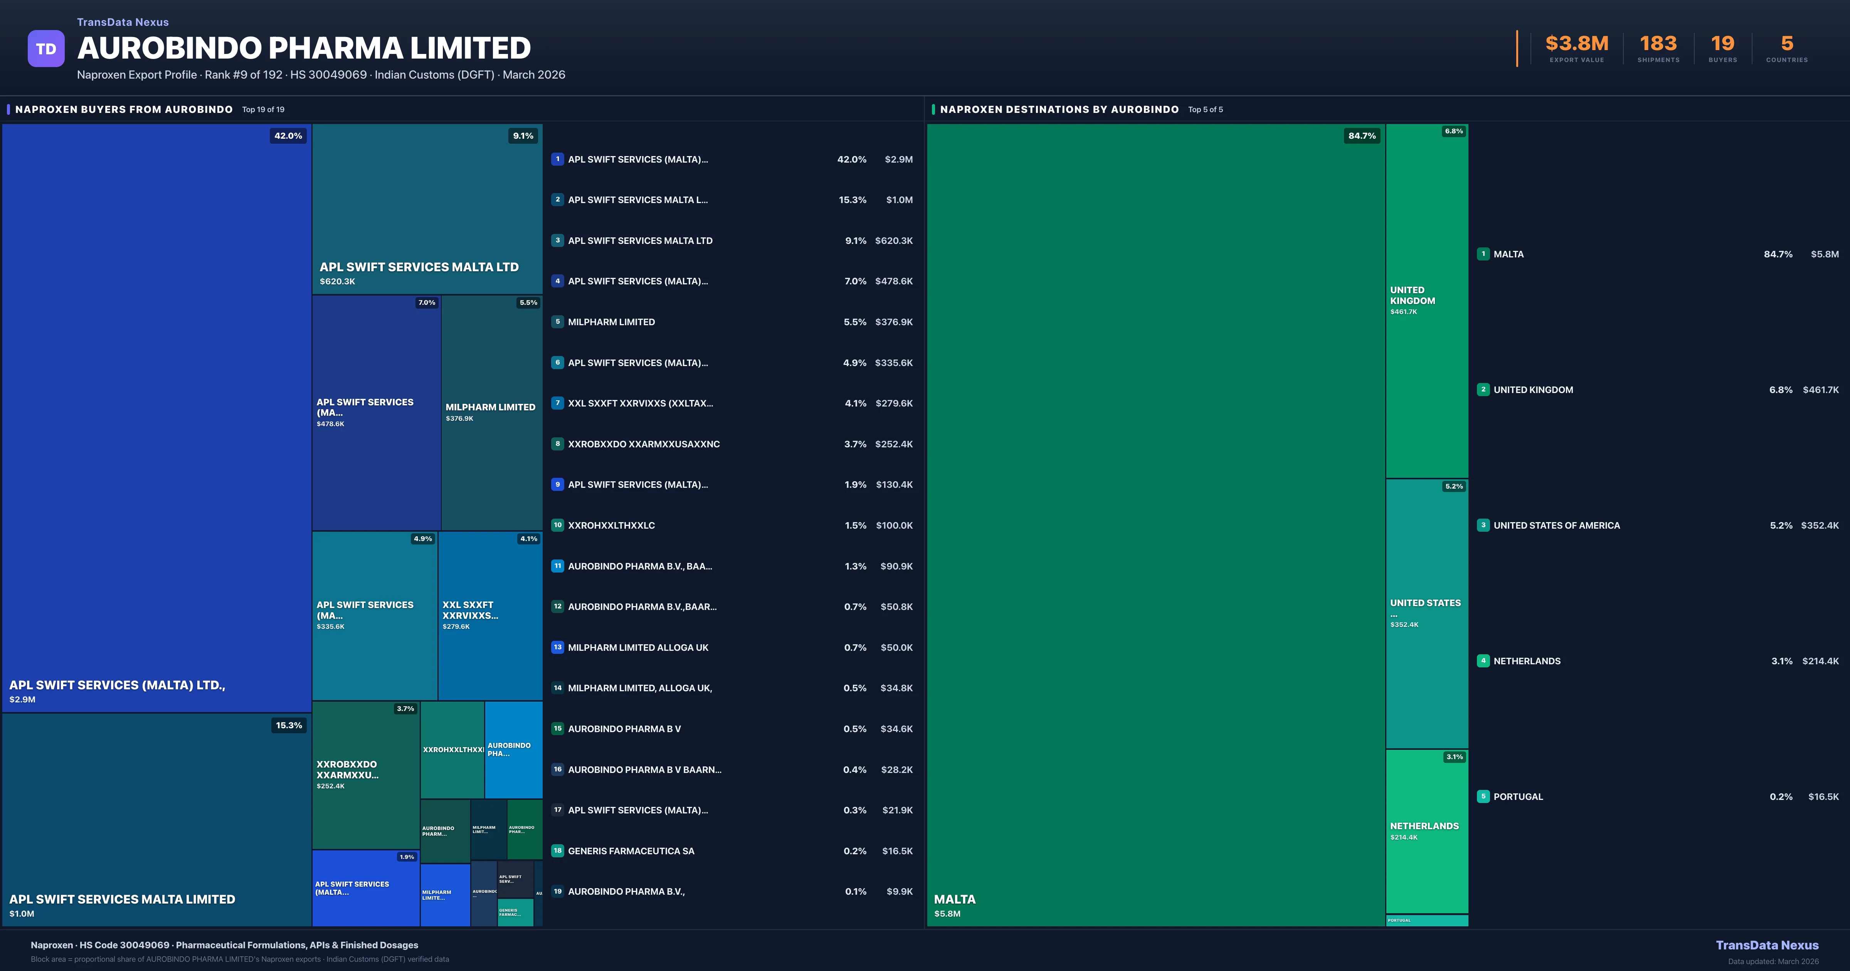Screen dimensions: 1850x971
Task: Select the numbered badge for MILPHARM LIMITED row
Action: 558,322
